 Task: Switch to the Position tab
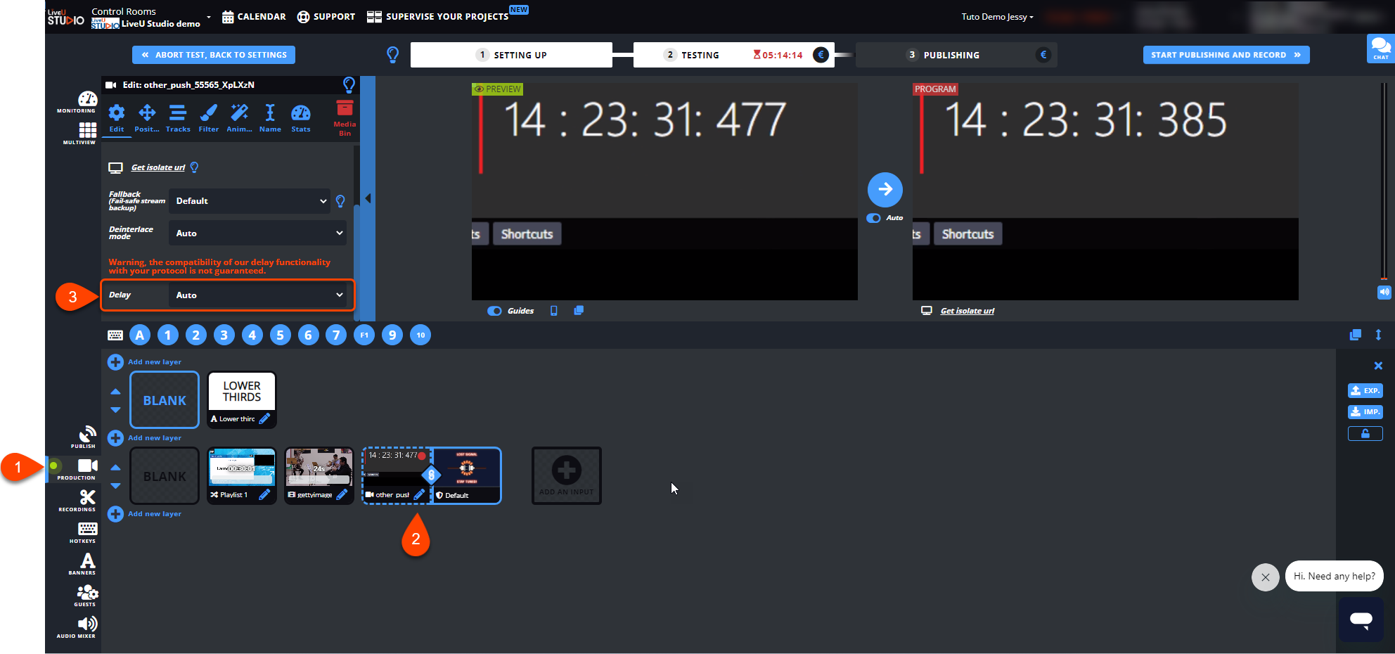(147, 118)
